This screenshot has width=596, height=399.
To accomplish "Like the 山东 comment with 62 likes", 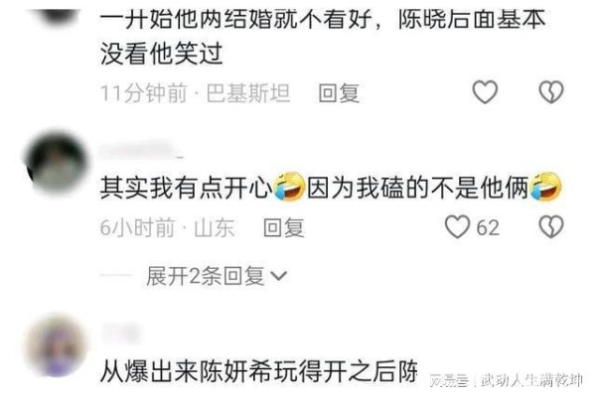I will pyautogui.click(x=457, y=227).
